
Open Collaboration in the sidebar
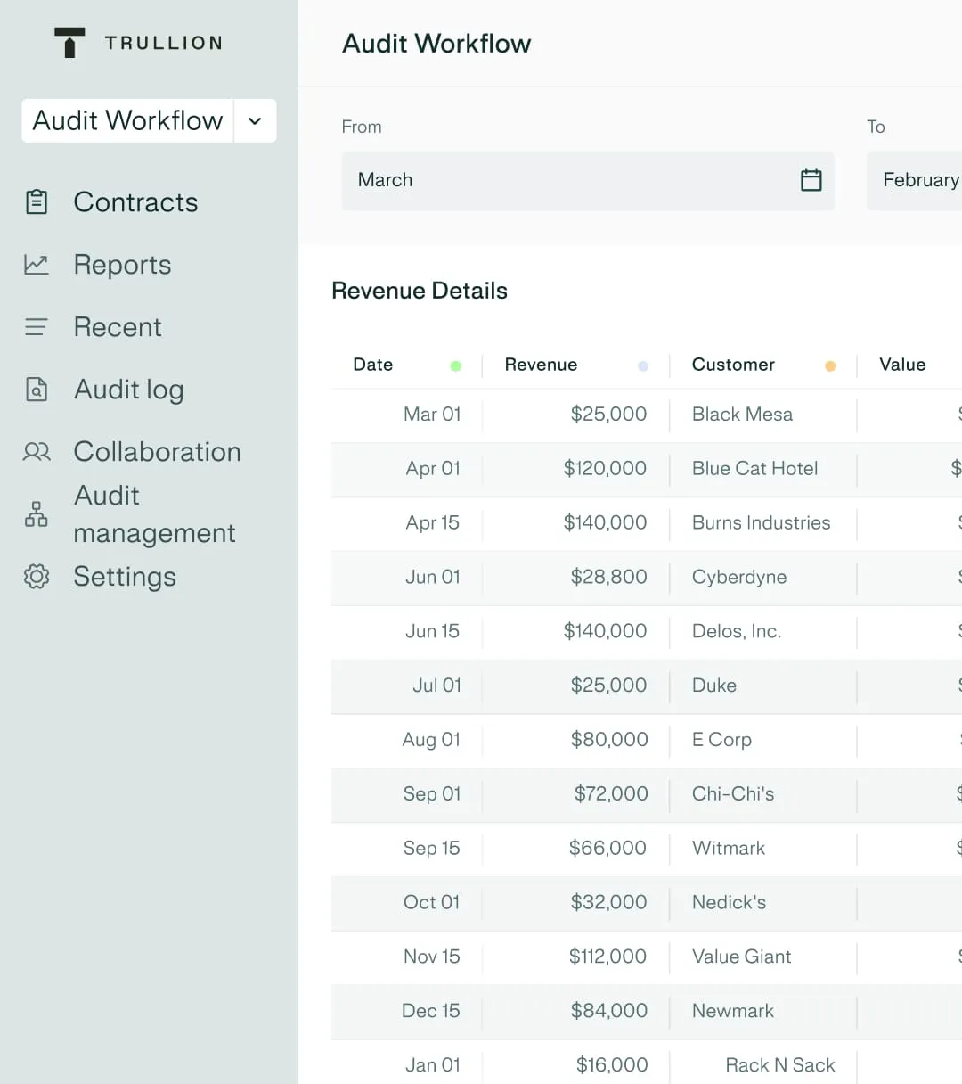[157, 452]
